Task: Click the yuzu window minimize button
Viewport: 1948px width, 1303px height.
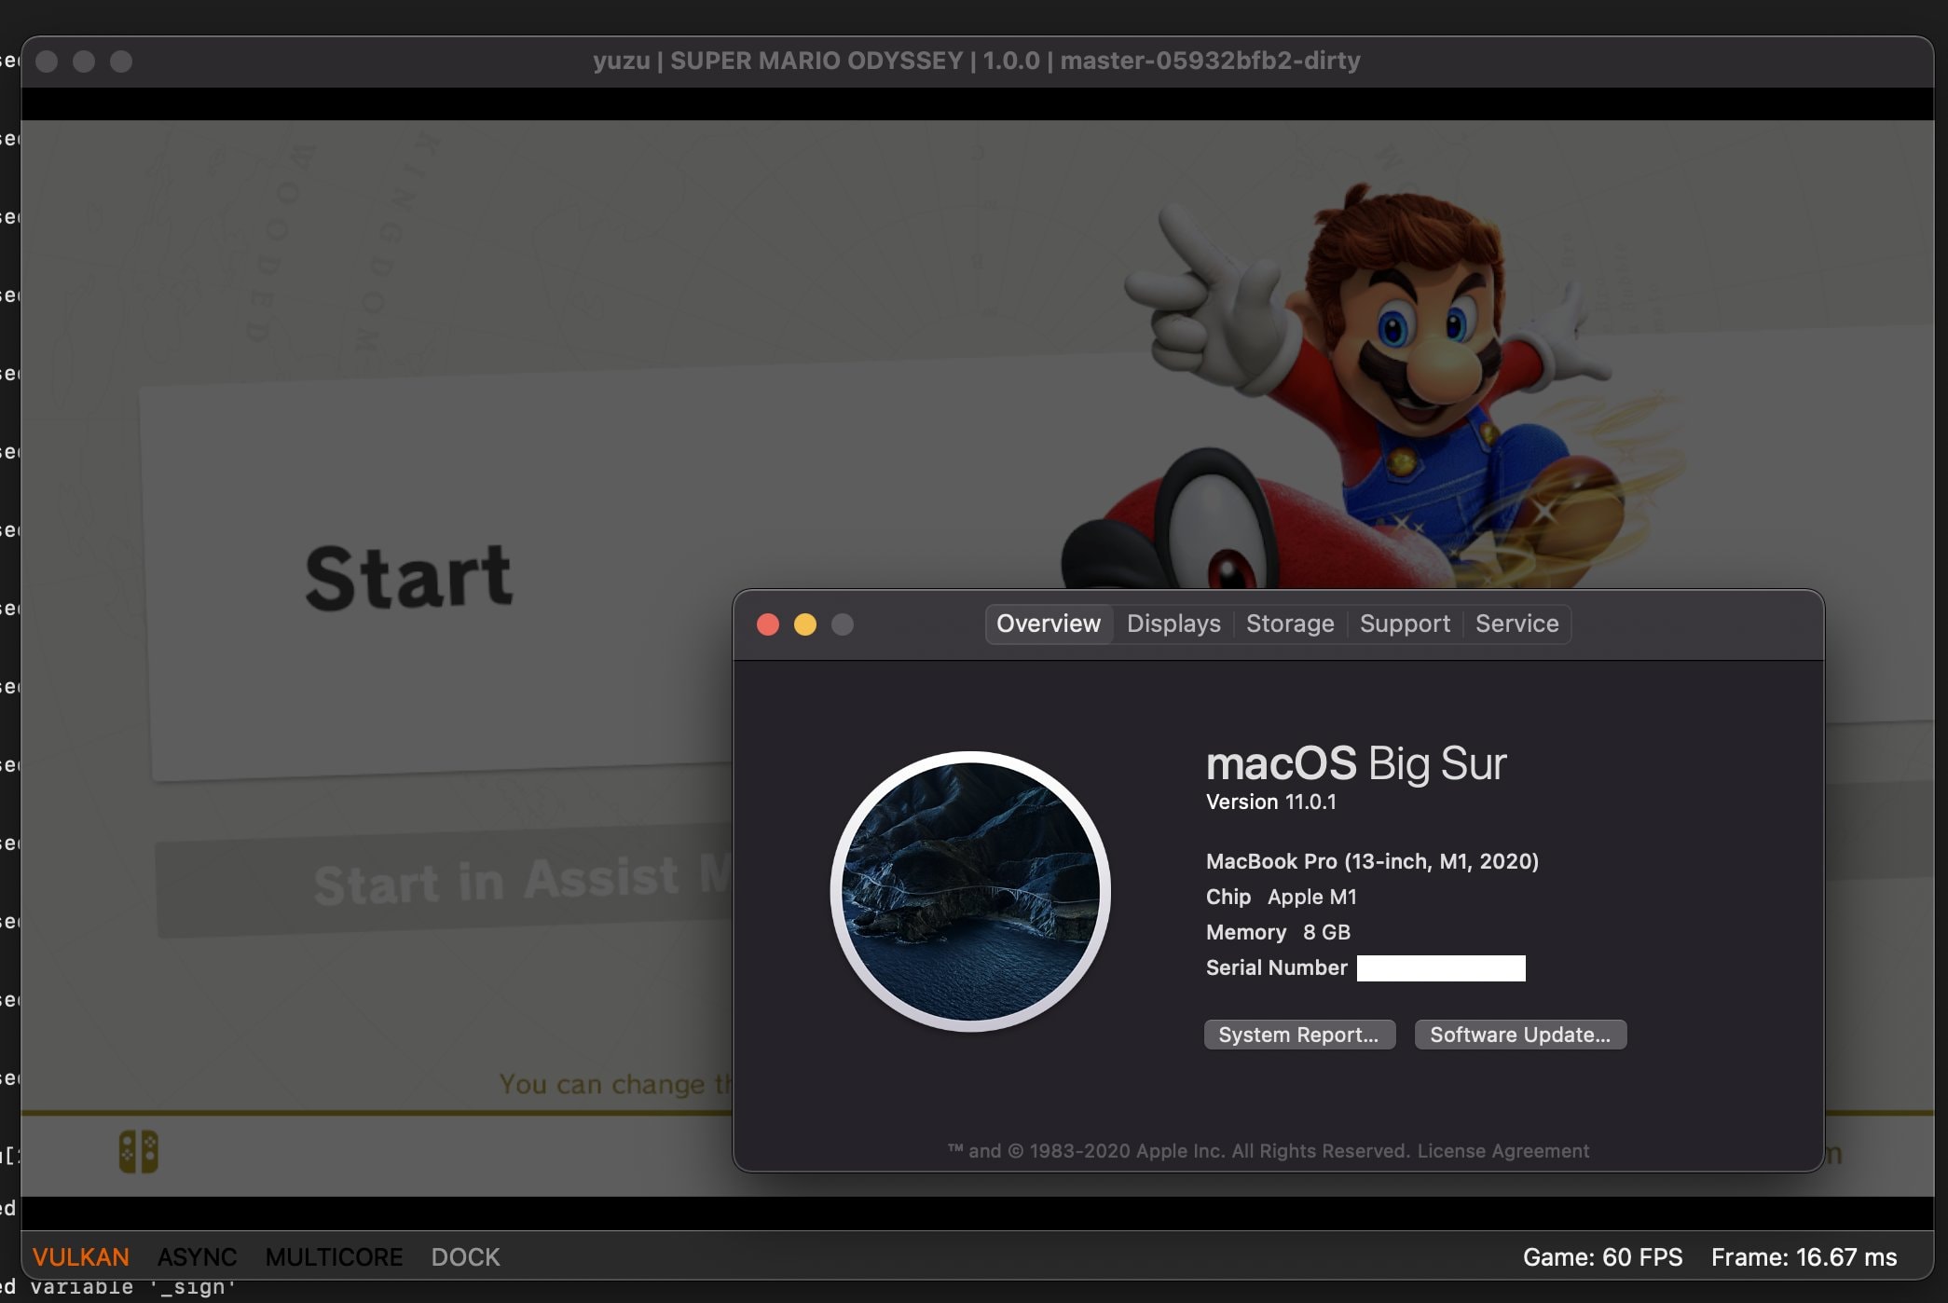Action: tap(84, 62)
